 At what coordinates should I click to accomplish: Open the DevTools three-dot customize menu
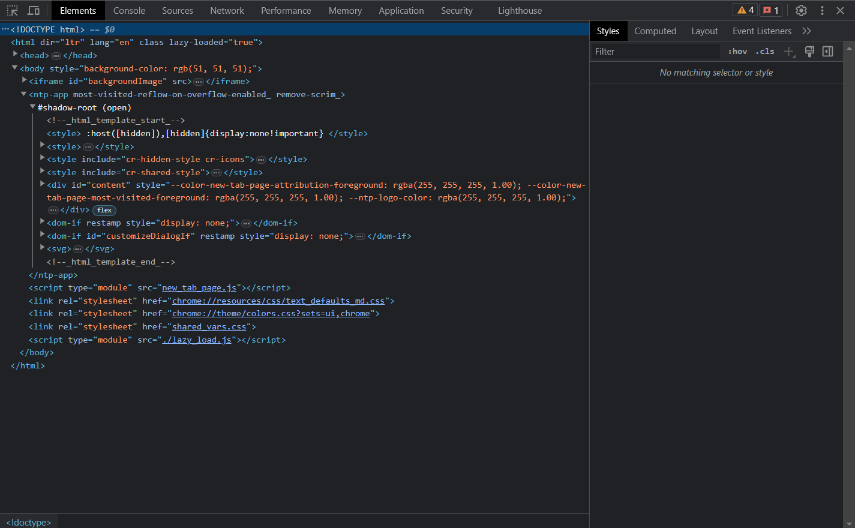point(822,10)
